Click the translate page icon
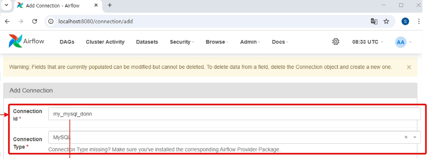The image size is (430, 158). [x=374, y=21]
